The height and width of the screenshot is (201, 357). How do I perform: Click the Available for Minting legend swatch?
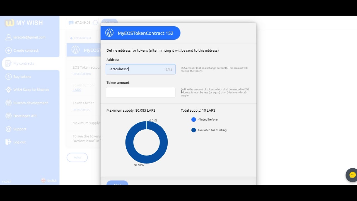tap(194, 130)
